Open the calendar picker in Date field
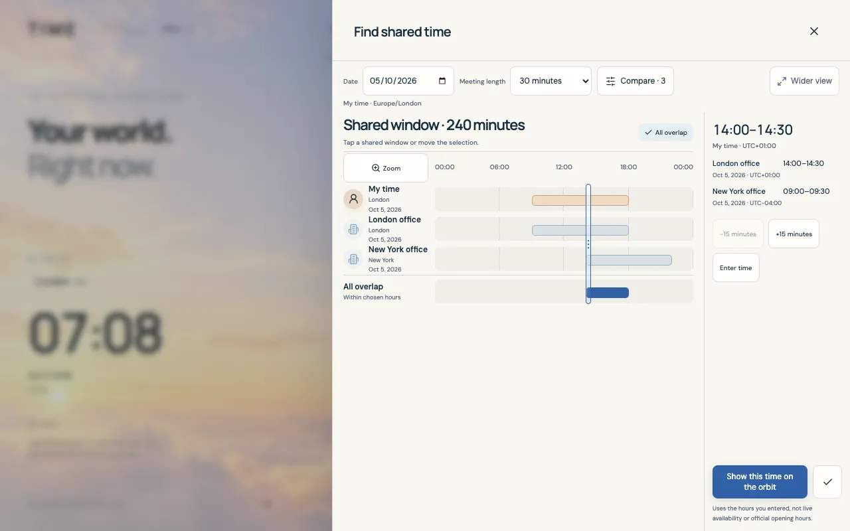The image size is (850, 531). [x=442, y=81]
